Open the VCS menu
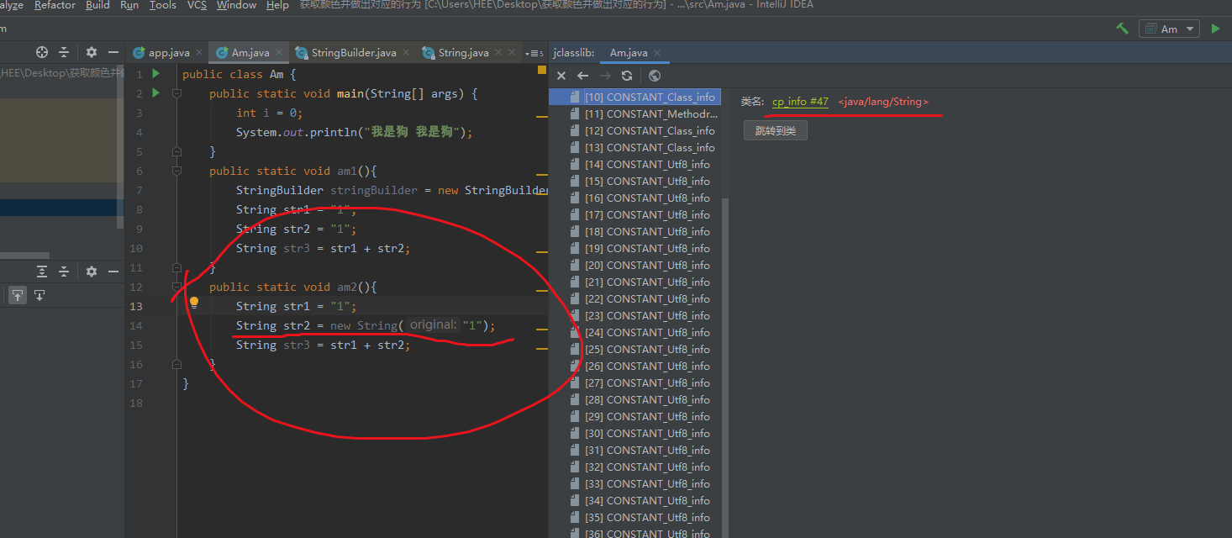The height and width of the screenshot is (538, 1232). tap(197, 5)
